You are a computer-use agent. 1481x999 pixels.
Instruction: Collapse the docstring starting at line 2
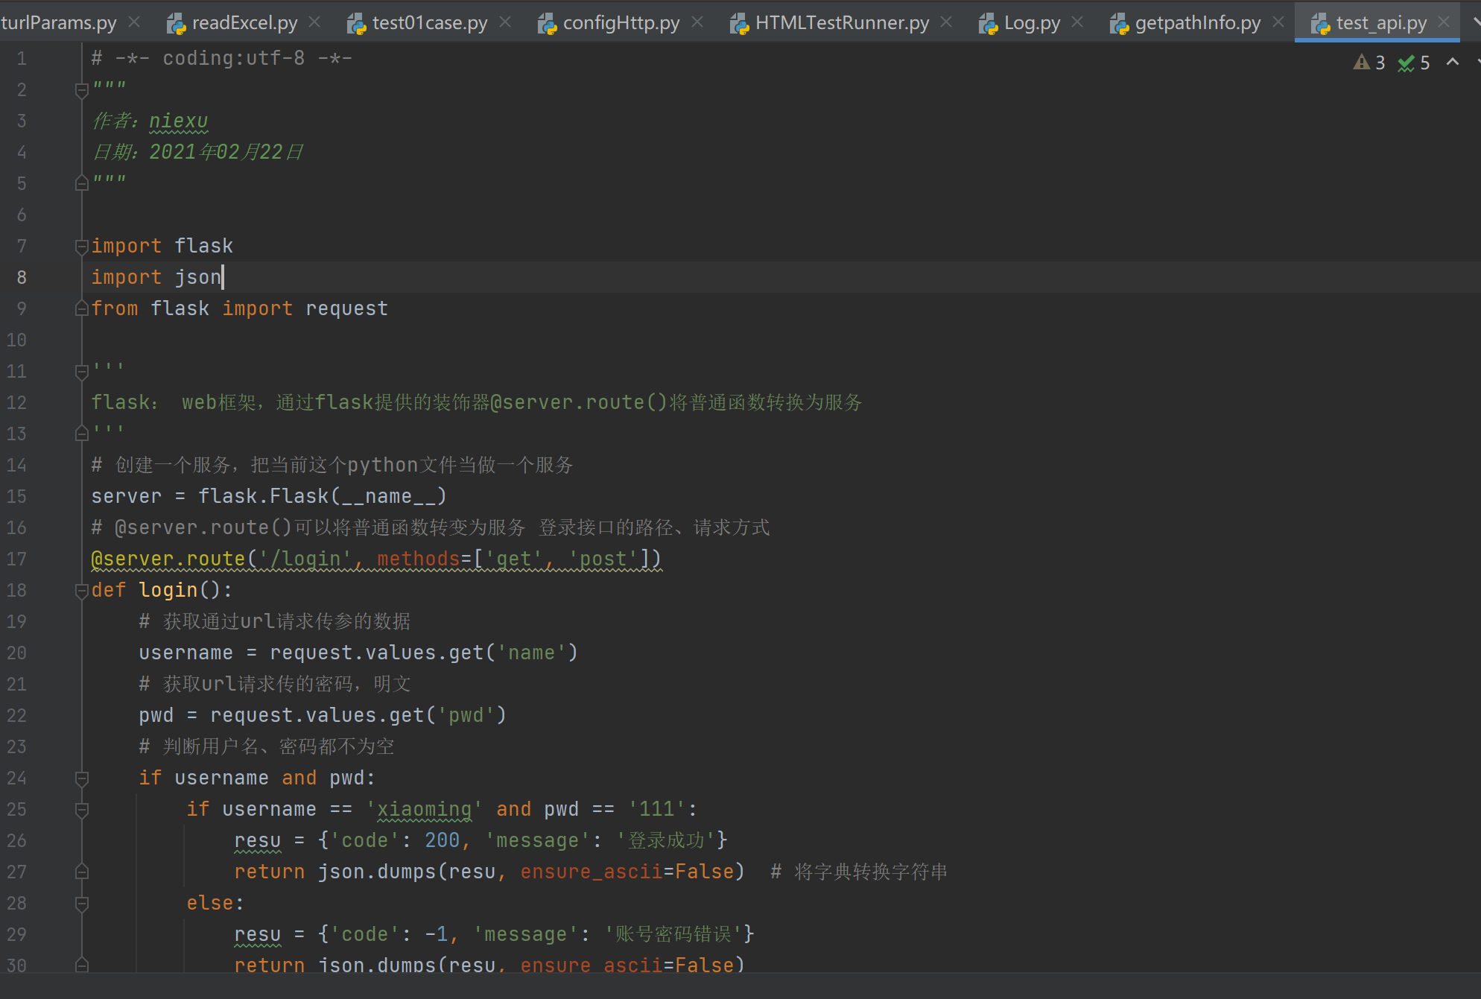point(82,90)
